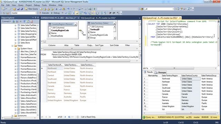Open the Connect dropdown in Object Explorer
This screenshot has width=221, height=124.
(6, 21)
